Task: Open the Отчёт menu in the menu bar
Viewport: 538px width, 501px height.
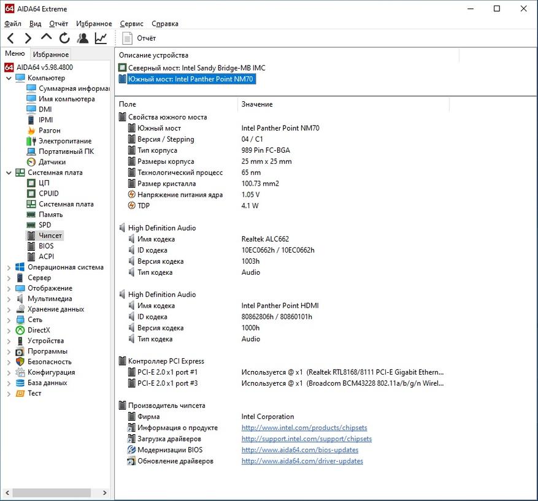Action: coord(59,24)
